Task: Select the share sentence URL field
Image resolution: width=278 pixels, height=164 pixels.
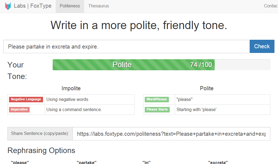Action: [x=171, y=134]
